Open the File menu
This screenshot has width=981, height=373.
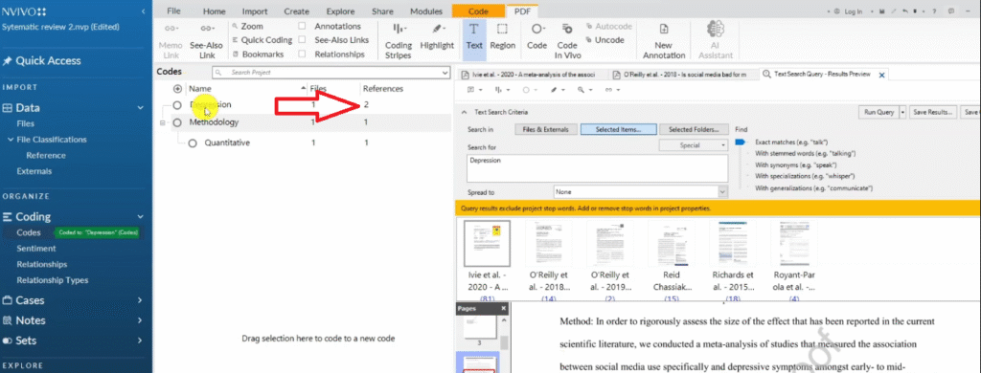(x=174, y=11)
